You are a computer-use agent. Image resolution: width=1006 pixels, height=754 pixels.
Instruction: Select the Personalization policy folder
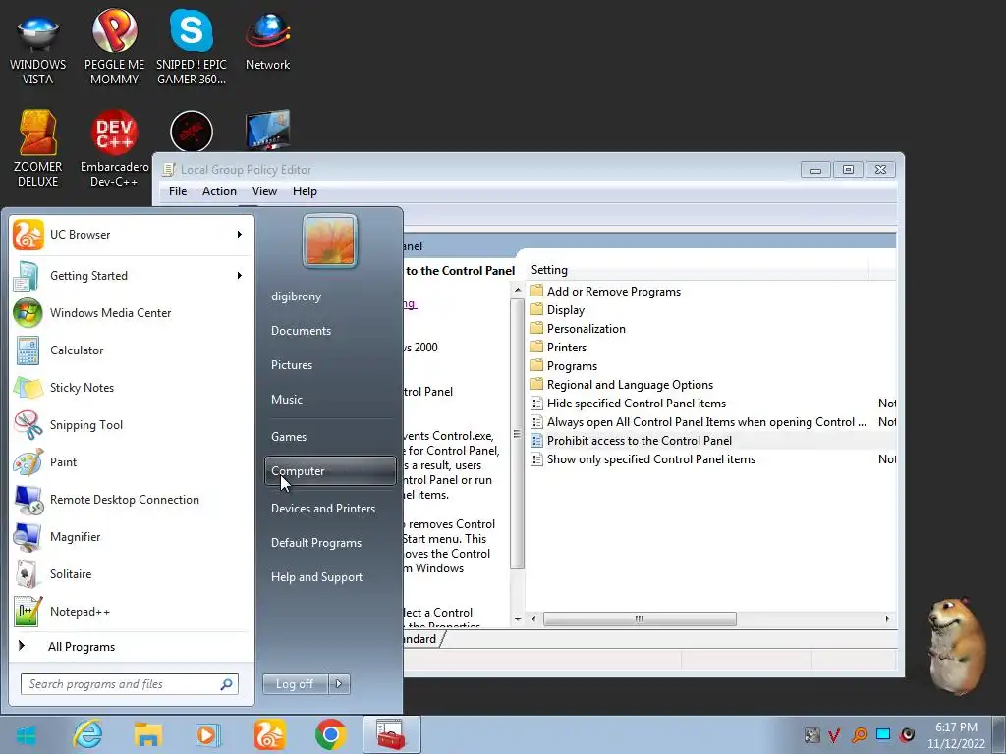point(587,328)
